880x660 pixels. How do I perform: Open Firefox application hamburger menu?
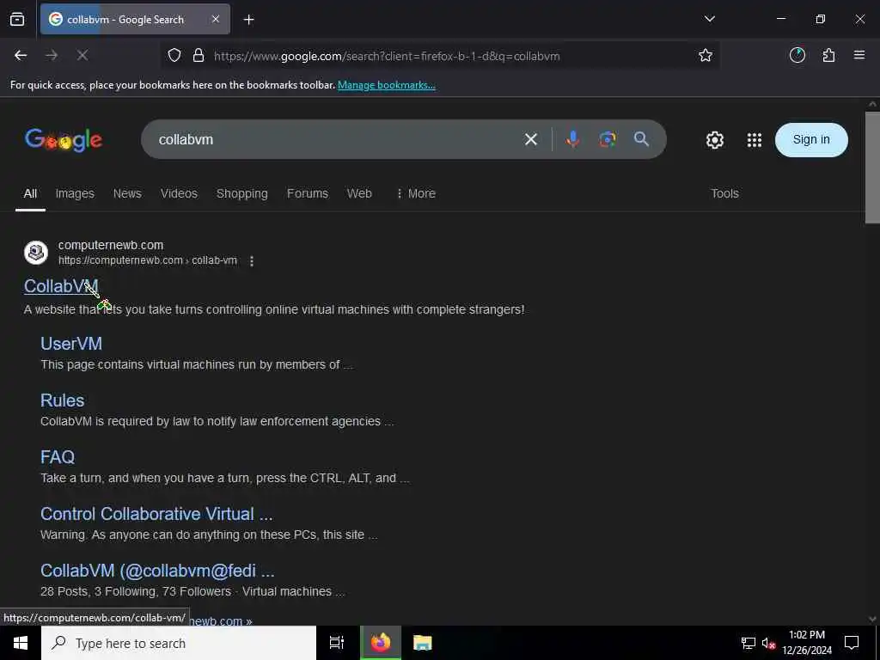click(x=859, y=55)
